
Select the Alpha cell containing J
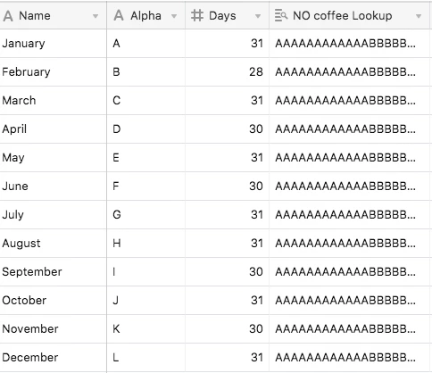pyautogui.click(x=146, y=301)
